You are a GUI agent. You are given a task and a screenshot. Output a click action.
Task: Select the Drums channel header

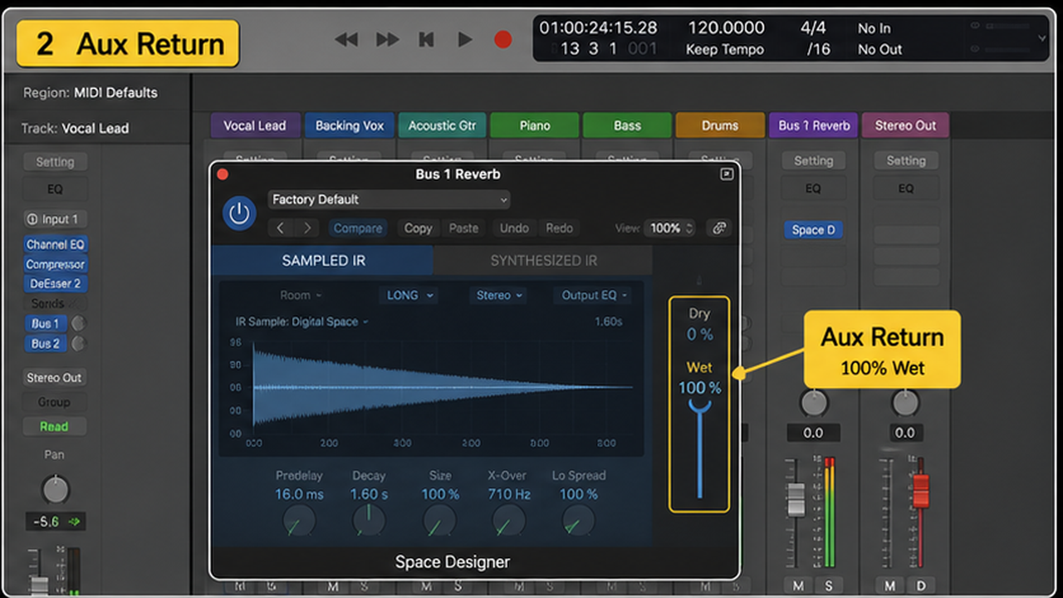pos(720,125)
